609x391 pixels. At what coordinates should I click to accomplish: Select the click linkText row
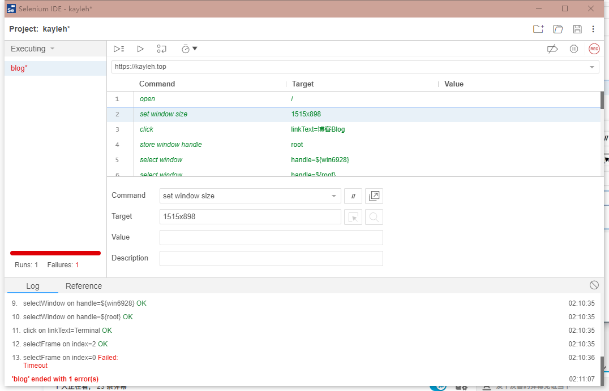[x=354, y=129]
